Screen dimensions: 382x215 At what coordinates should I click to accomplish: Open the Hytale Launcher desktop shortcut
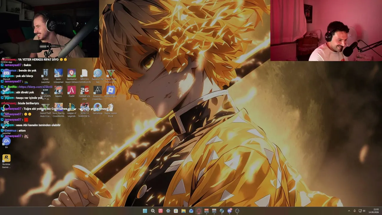(45, 76)
